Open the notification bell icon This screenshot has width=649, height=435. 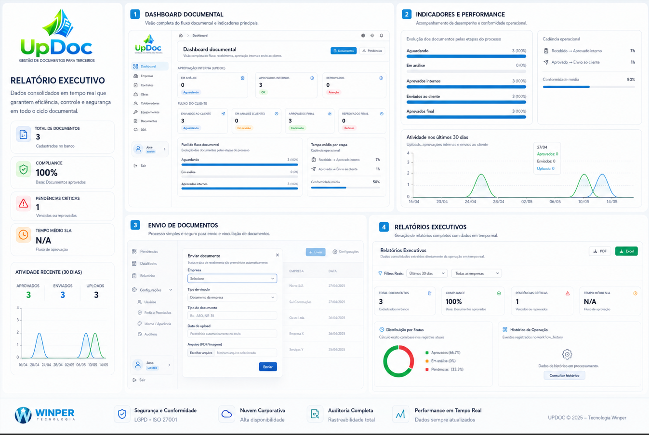[x=381, y=36]
